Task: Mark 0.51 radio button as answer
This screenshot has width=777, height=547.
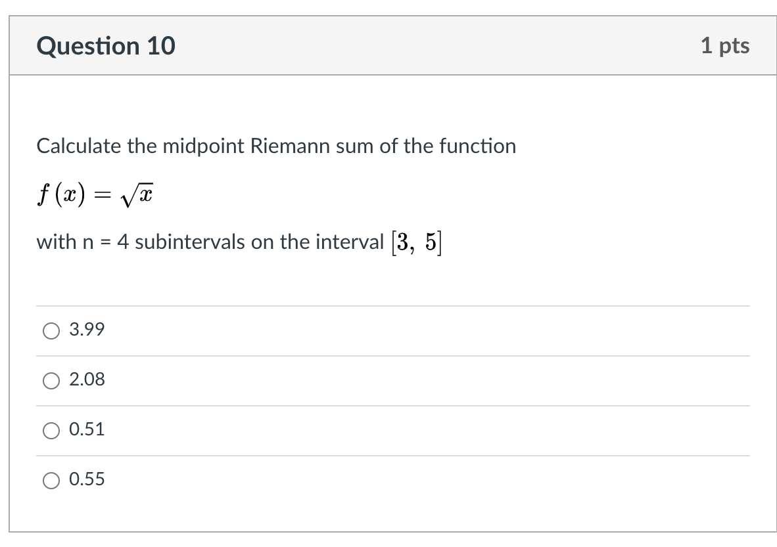Action: click(x=51, y=431)
